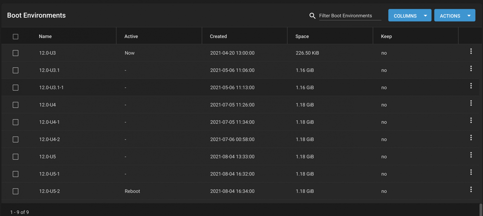
Task: Click the 2021-05-06 11:13:00 created date
Action: 232,88
